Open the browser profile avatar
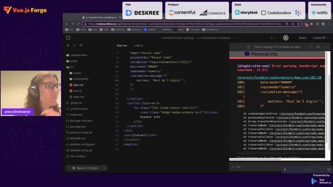333x187 pixels. pyautogui.click(x=323, y=24)
